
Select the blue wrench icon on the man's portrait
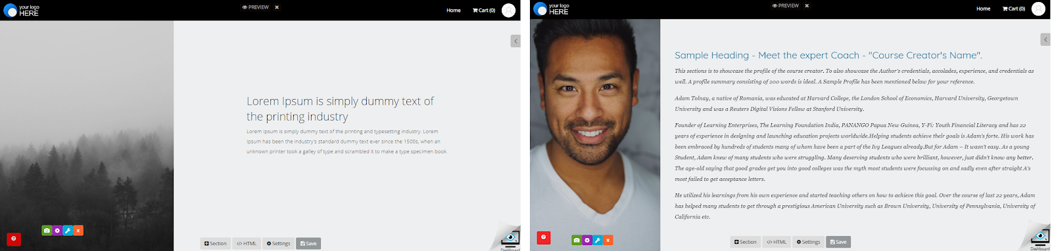(x=598, y=241)
